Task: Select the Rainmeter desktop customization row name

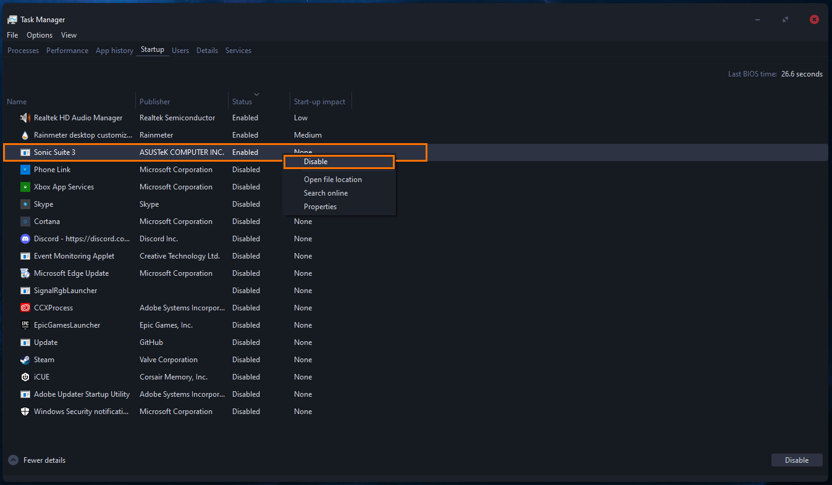Action: 83,135
